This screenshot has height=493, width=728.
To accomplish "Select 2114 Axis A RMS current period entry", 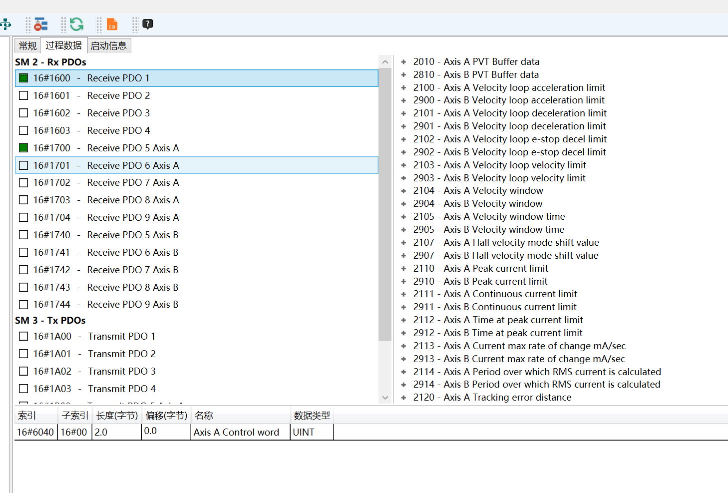I will coord(537,372).
